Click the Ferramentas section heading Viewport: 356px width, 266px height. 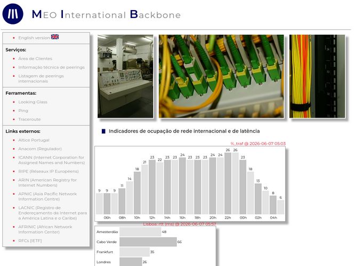pos(21,93)
